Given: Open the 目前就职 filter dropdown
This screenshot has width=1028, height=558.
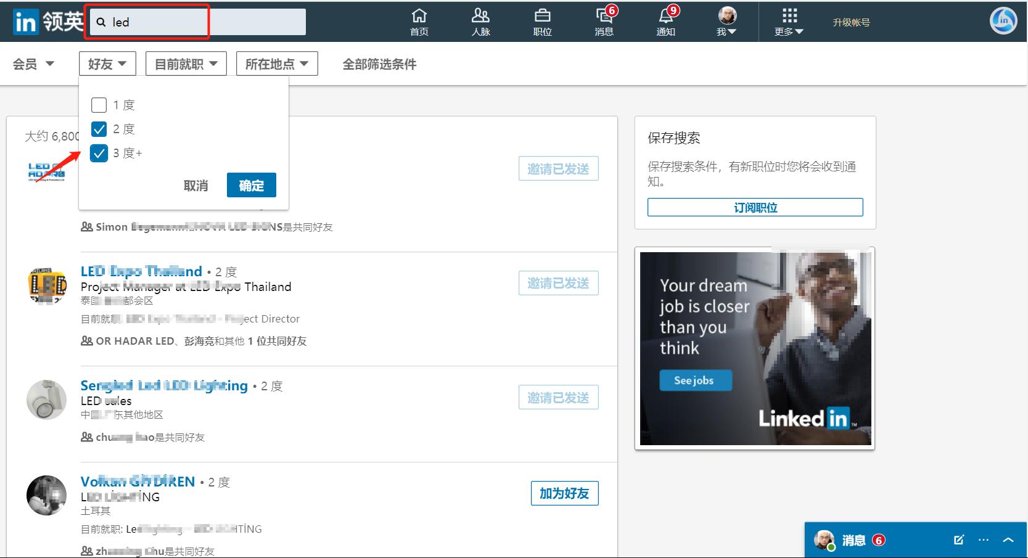Looking at the screenshot, I should [186, 62].
